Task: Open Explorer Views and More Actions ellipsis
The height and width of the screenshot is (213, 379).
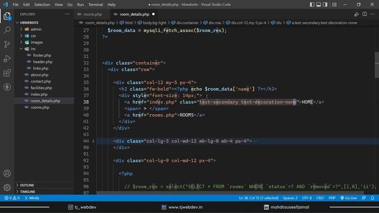Action: (67, 14)
